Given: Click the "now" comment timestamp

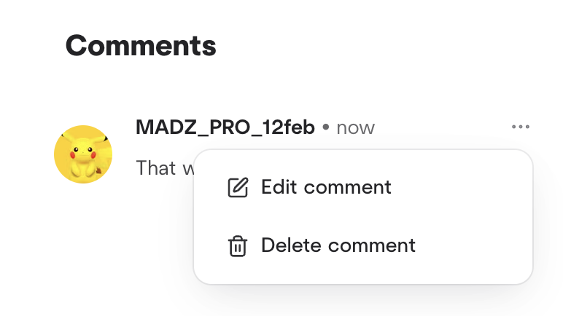Looking at the screenshot, I should (355, 128).
